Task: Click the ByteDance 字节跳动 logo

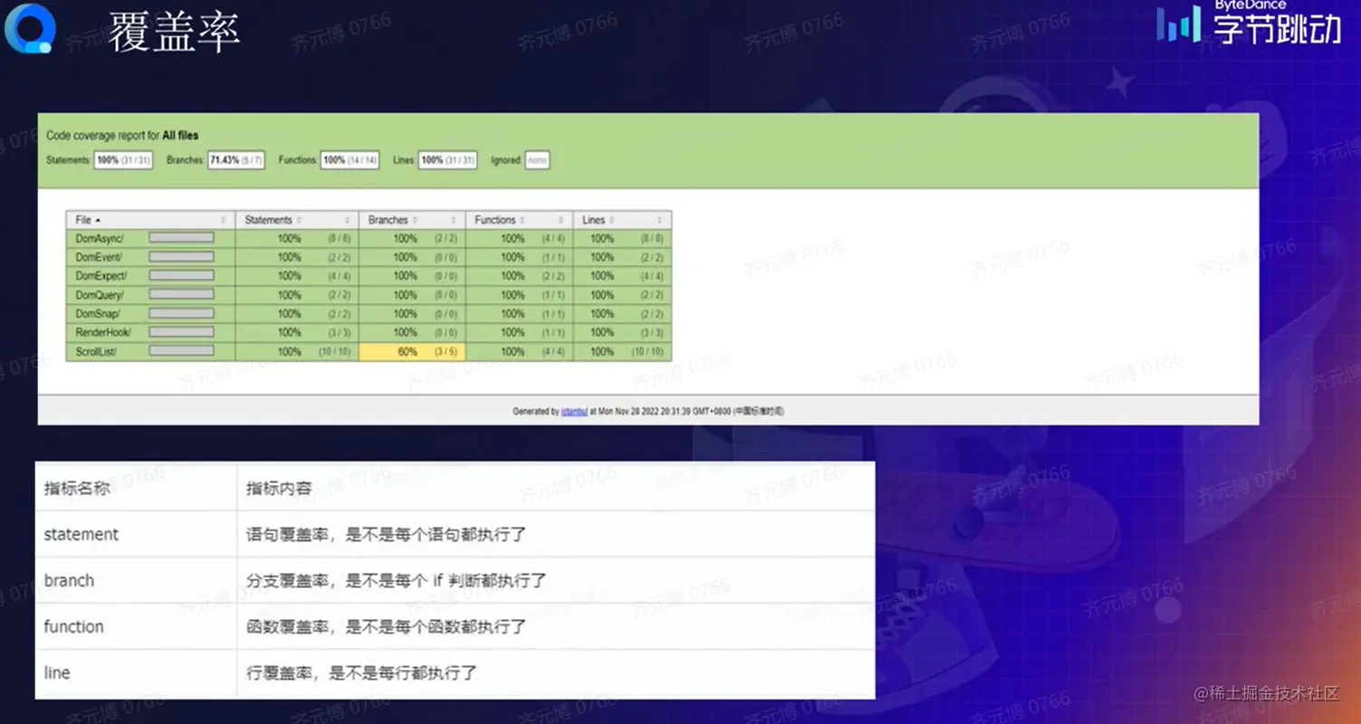Action: pos(1248,23)
